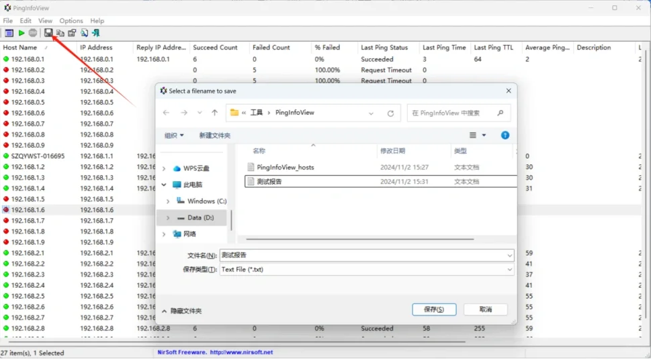
Task: Select host row SZQYWST-016695
Action: point(38,156)
